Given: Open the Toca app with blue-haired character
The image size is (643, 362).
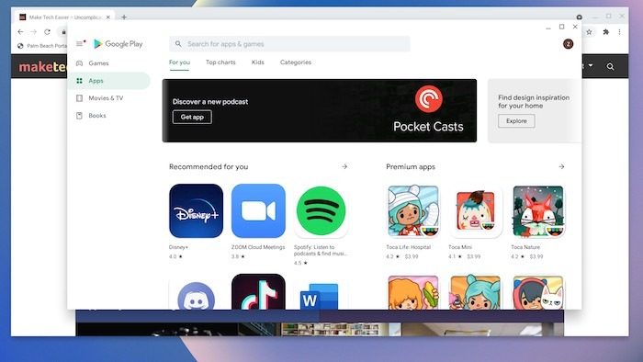Looking at the screenshot, I should pos(476,292).
